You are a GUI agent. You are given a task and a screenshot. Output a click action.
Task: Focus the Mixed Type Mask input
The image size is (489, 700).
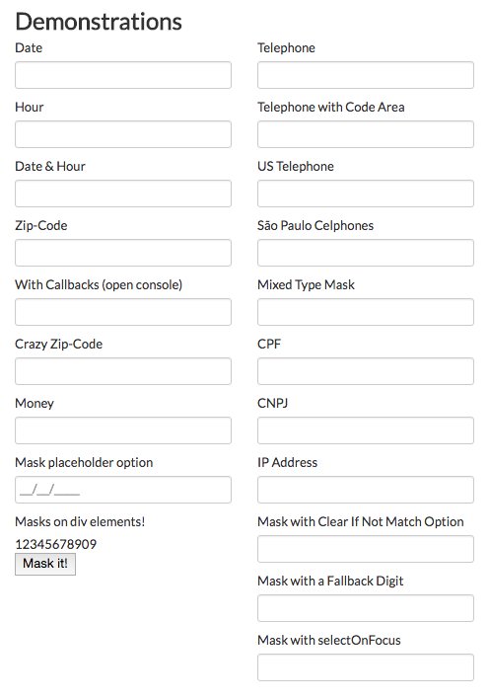pyautogui.click(x=366, y=312)
